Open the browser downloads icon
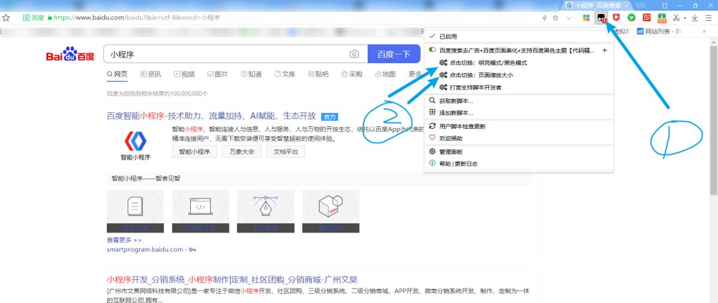Screen dimensions: 718x303 pyautogui.click(x=695, y=18)
